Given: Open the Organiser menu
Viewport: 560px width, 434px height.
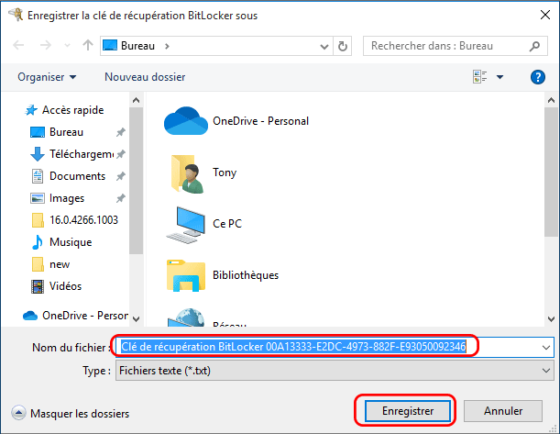Looking at the screenshot, I should [x=47, y=77].
